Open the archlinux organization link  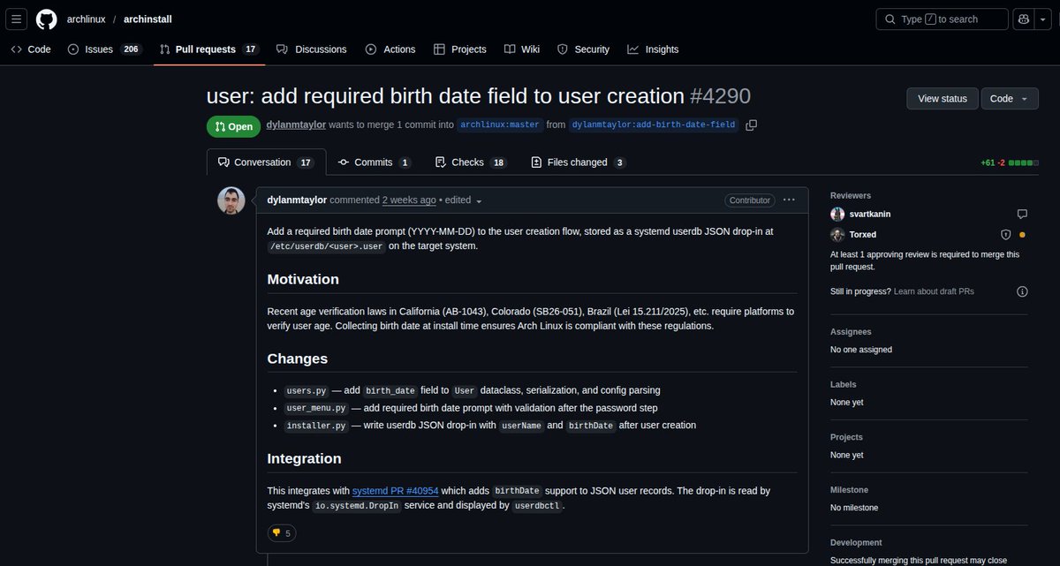tap(87, 19)
